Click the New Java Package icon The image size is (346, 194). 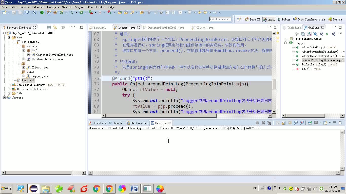55,12
